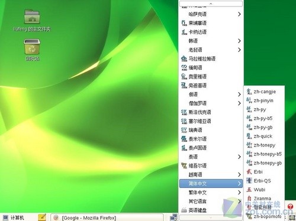
Task: Select the 其它语言 menu entry
Action: pos(211,201)
